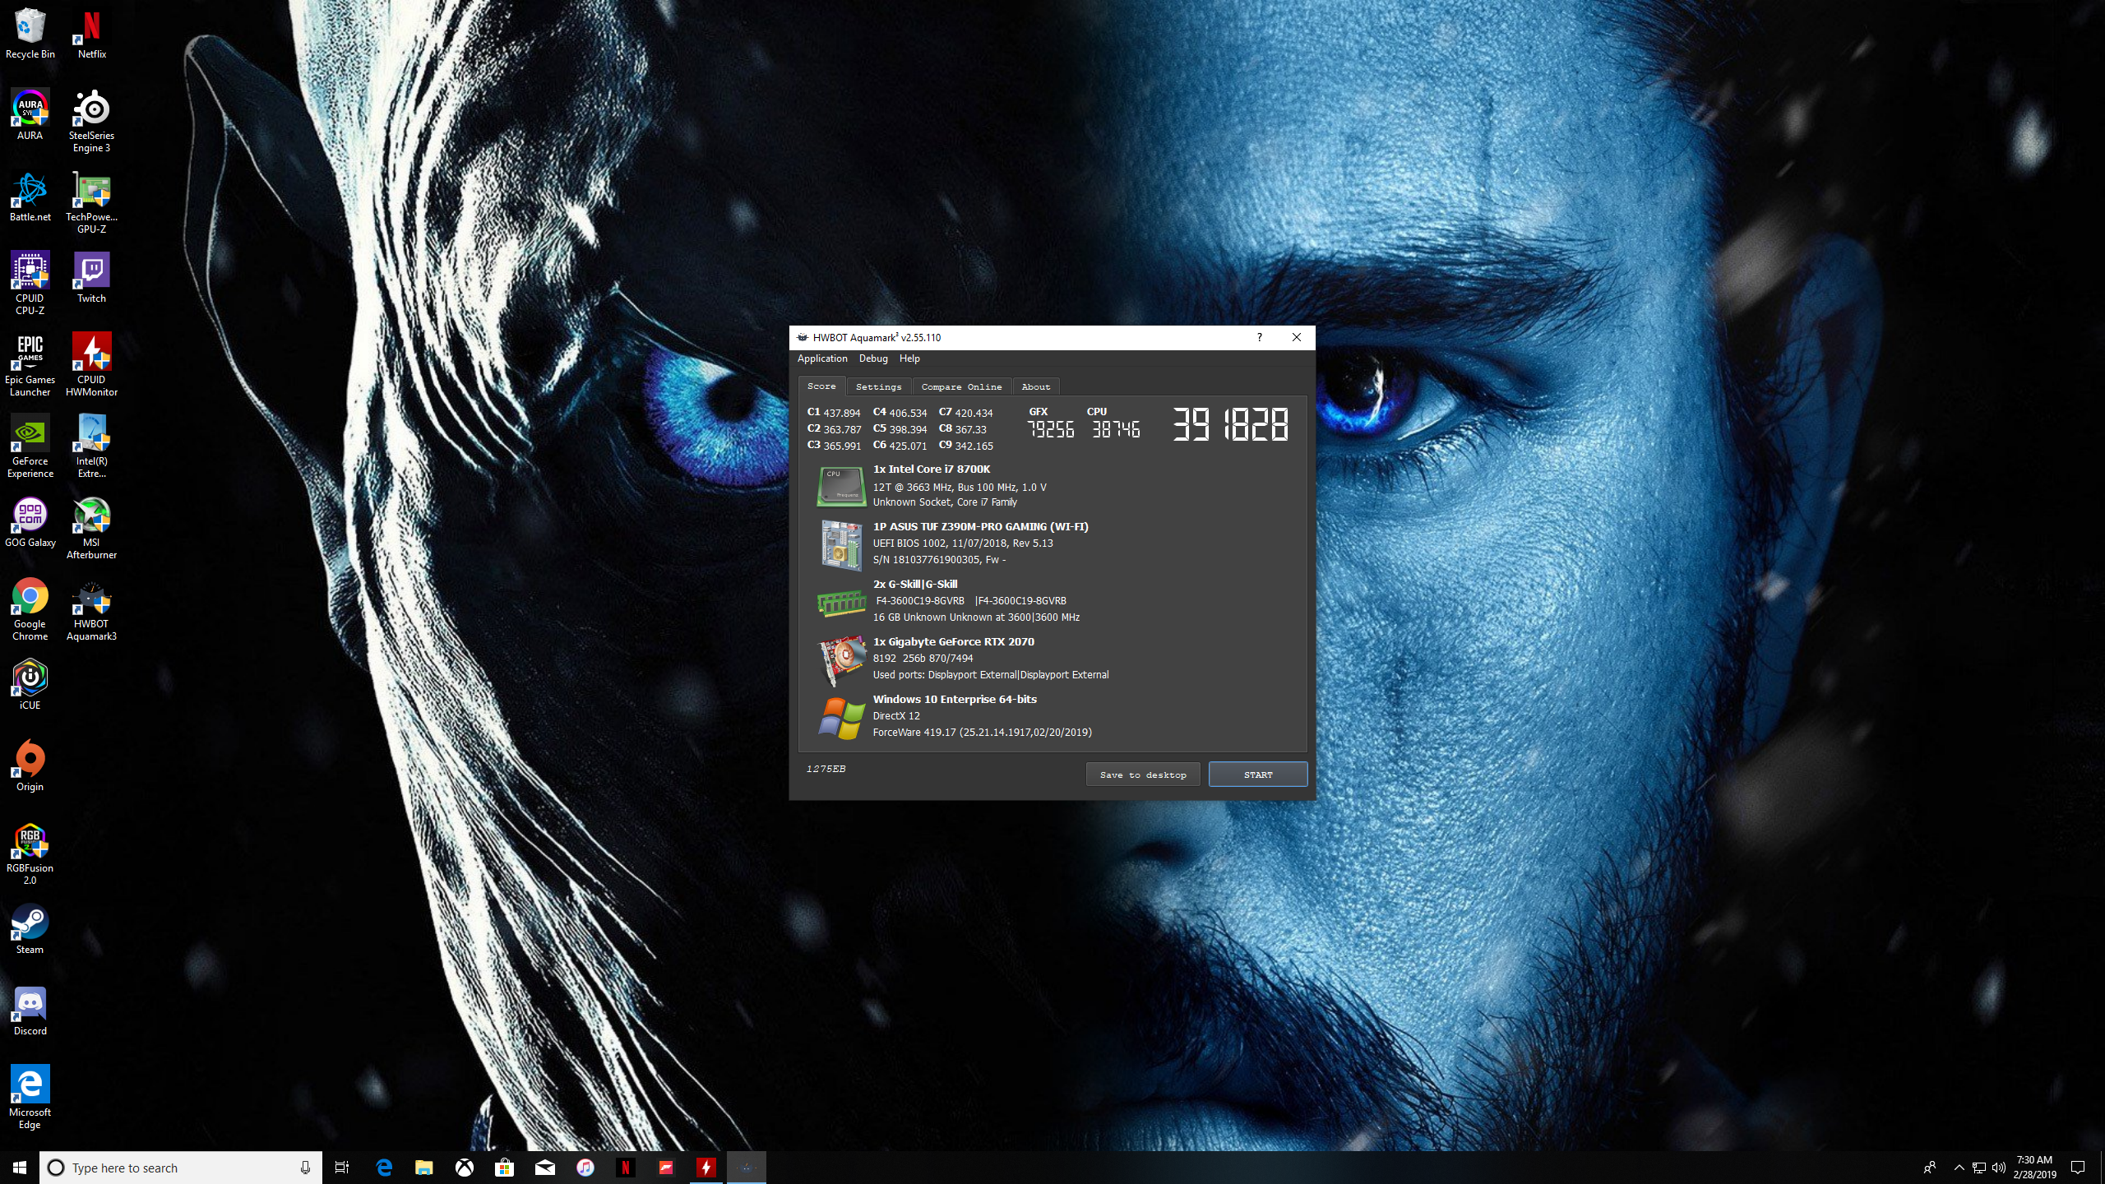Switch to the Score tab
The height and width of the screenshot is (1184, 2105).
[x=821, y=386]
